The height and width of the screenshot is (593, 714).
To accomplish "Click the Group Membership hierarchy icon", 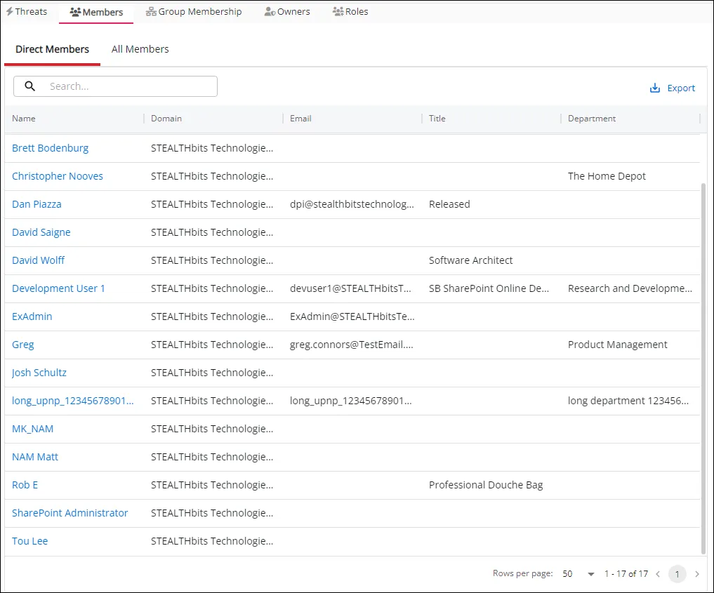I will click(x=151, y=12).
